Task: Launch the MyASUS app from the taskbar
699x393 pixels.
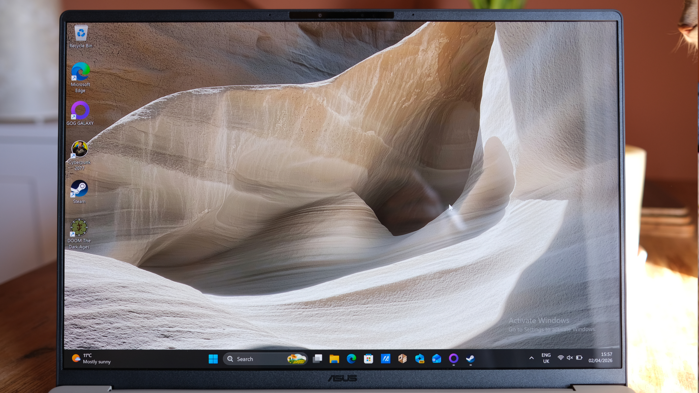Action: point(386,359)
